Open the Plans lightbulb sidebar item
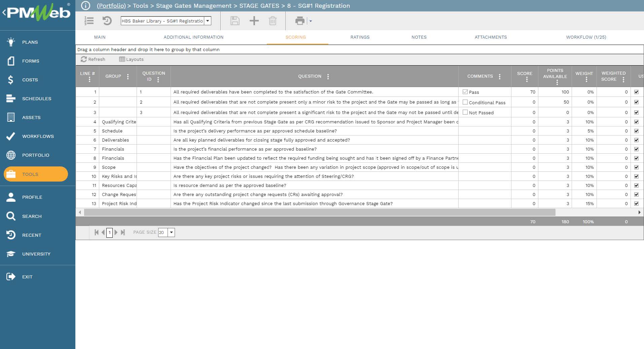Image resolution: width=644 pixels, height=349 pixels. [38, 42]
